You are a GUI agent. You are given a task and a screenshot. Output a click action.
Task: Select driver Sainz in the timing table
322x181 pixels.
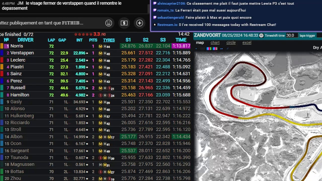pos(16,74)
